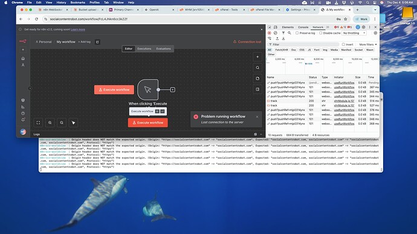Click the n8n logo in the sidebar

pyautogui.click(x=23, y=42)
